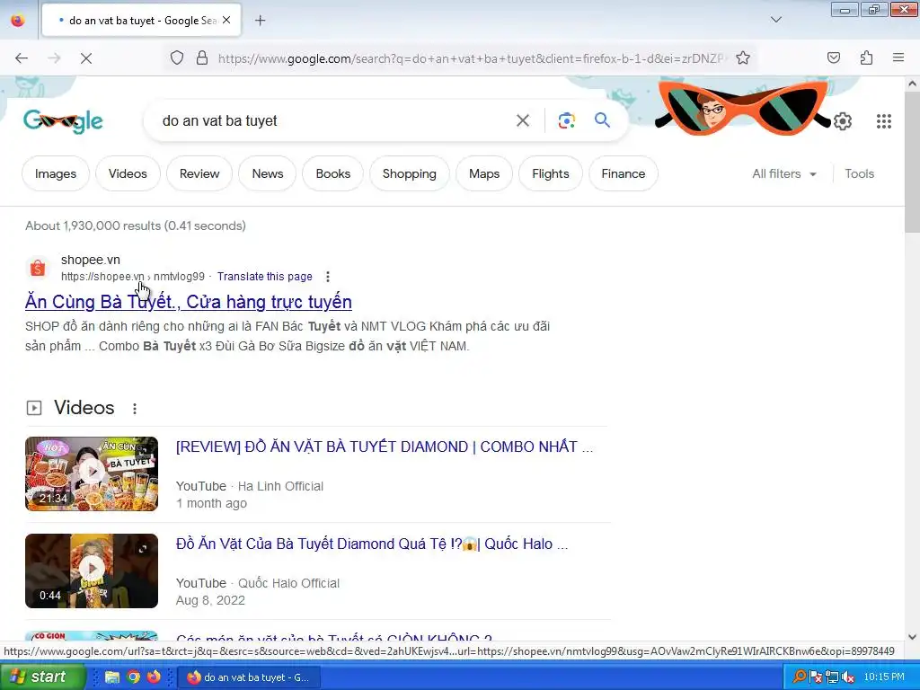Filter results by Books
The width and height of the screenshot is (920, 690).
click(x=332, y=173)
